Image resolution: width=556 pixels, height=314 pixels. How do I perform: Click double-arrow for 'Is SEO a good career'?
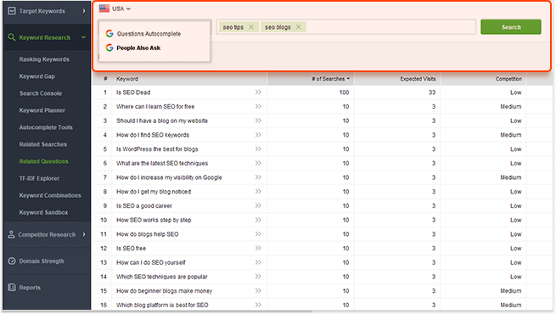click(x=258, y=205)
